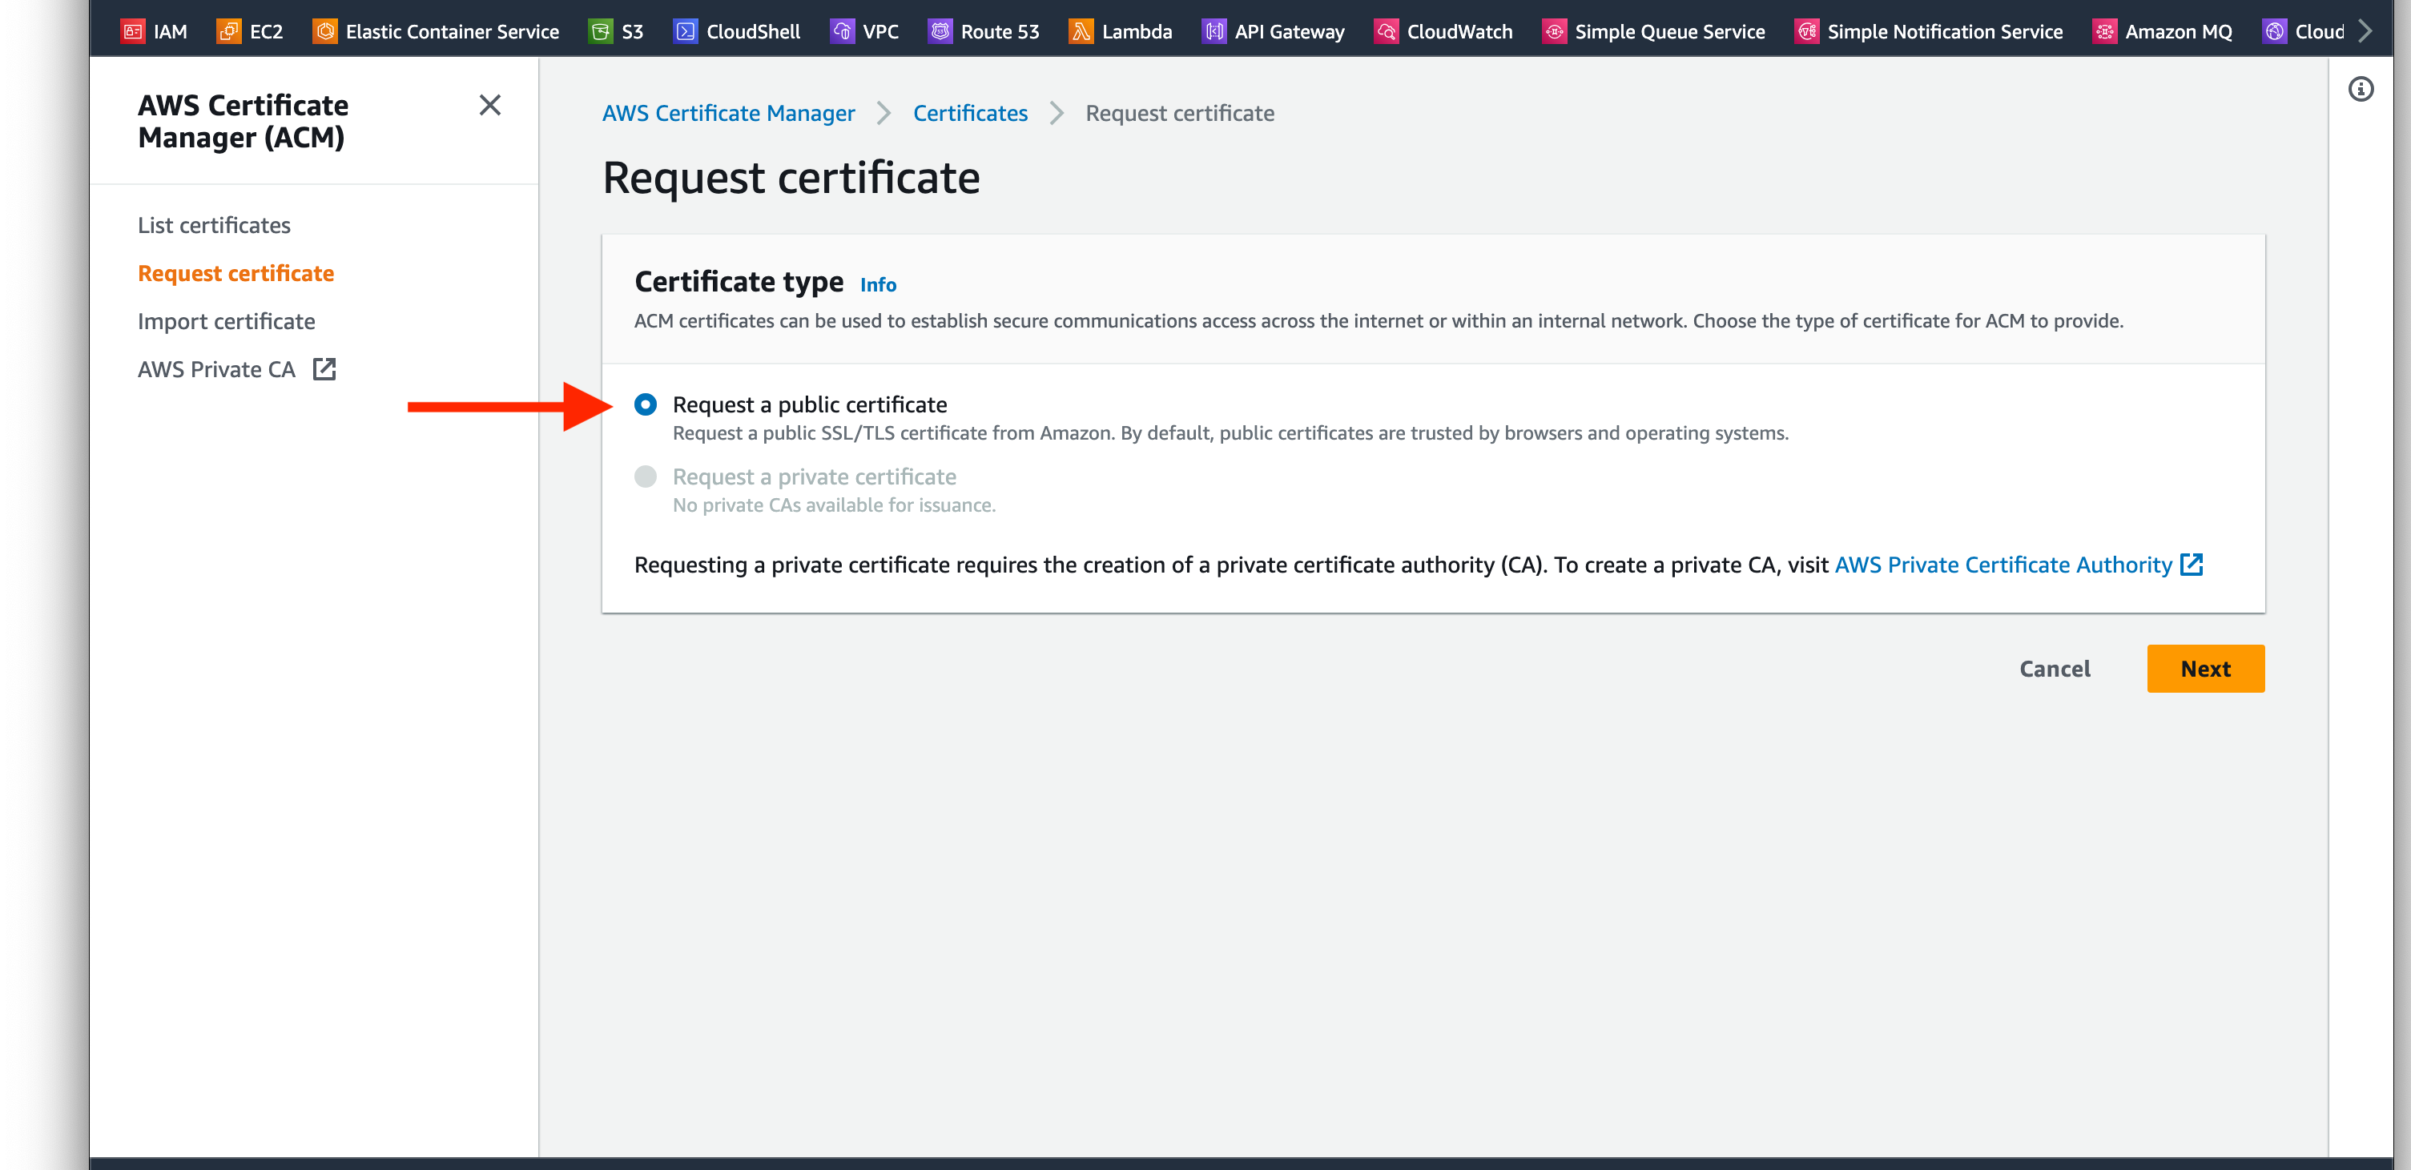Open the Lambda service icon
Screen dimensions: 2411x1170
(x=1081, y=31)
